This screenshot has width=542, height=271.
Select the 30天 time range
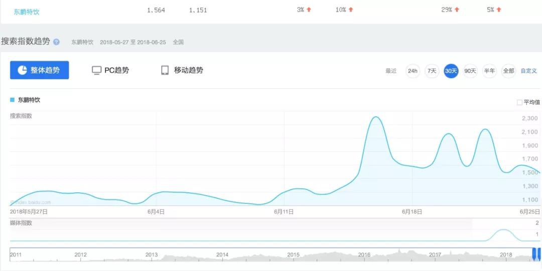coord(451,71)
